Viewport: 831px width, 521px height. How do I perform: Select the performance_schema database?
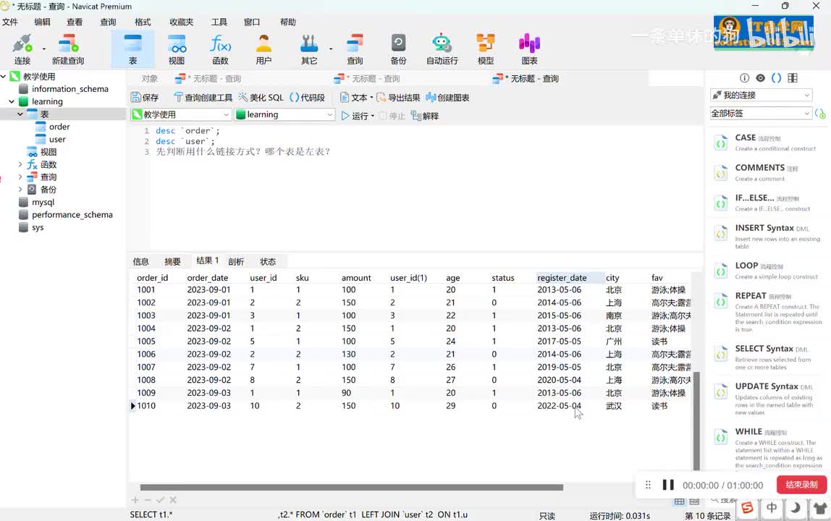pyautogui.click(x=72, y=215)
